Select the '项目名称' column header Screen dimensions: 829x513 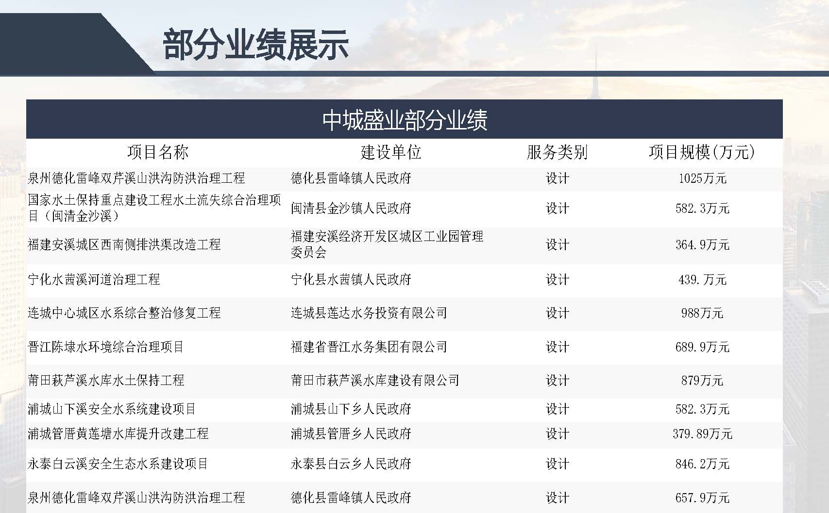coord(158,152)
